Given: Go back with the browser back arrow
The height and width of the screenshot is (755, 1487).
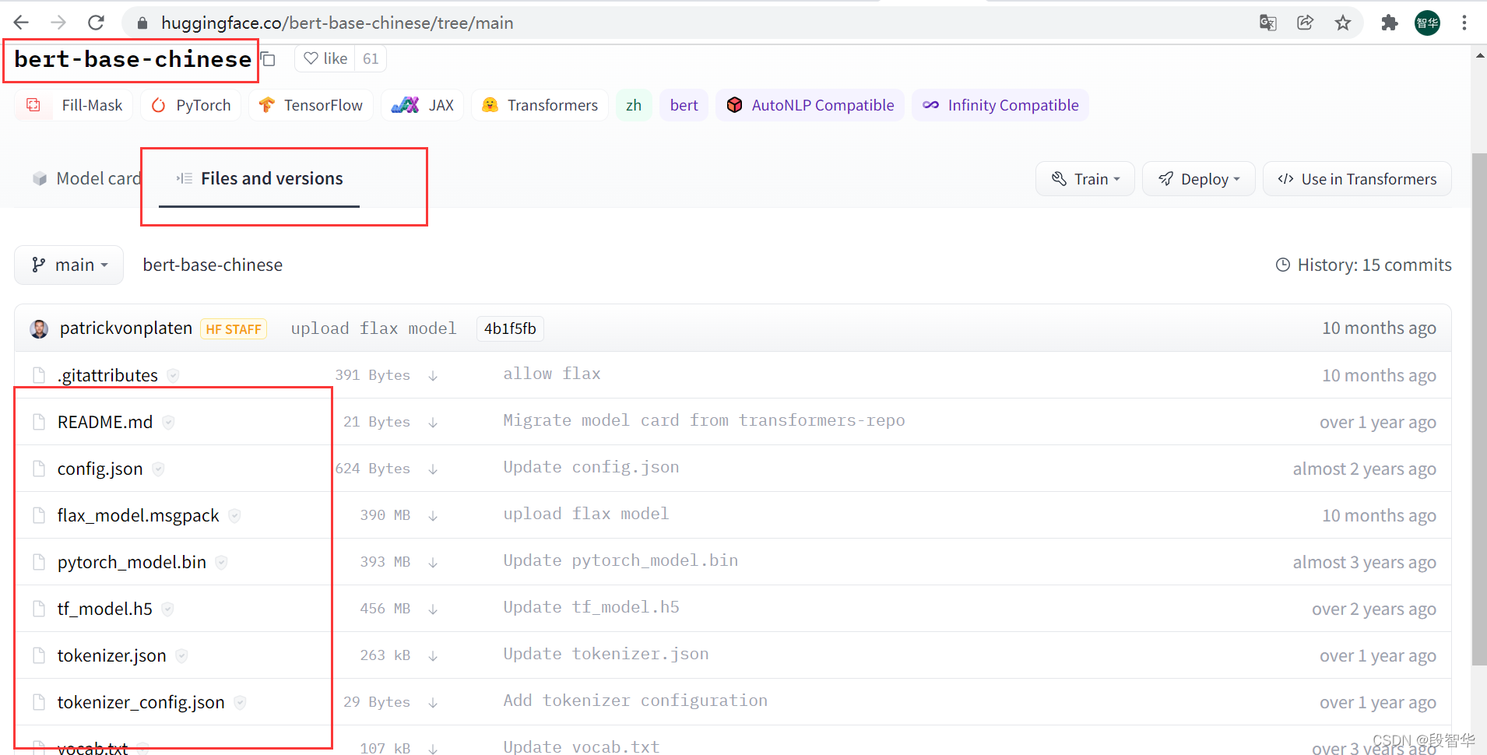Looking at the screenshot, I should tap(21, 23).
